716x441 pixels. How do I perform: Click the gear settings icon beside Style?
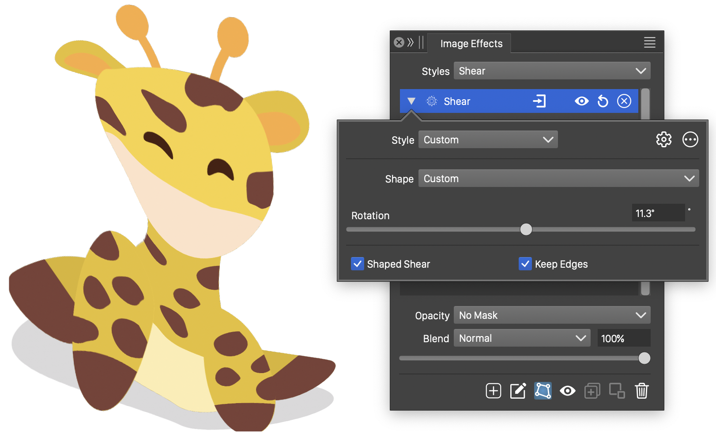tap(663, 139)
